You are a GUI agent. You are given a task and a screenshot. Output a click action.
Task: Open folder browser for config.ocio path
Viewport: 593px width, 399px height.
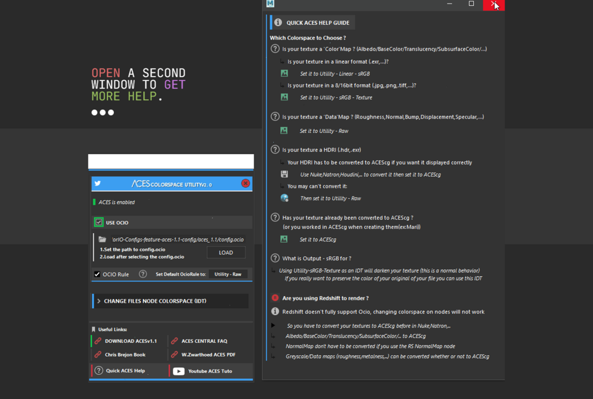pyautogui.click(x=102, y=240)
